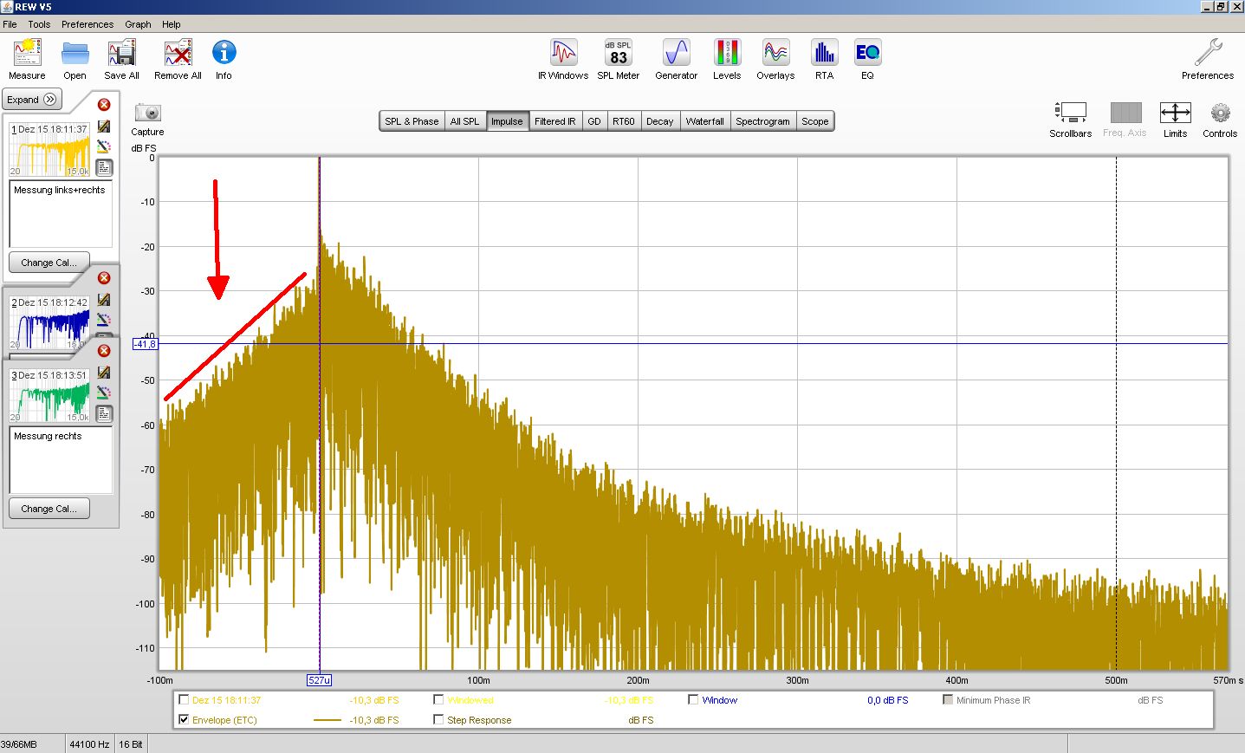The width and height of the screenshot is (1245, 753).
Task: Expand the measurements panel
Action: pyautogui.click(x=32, y=100)
